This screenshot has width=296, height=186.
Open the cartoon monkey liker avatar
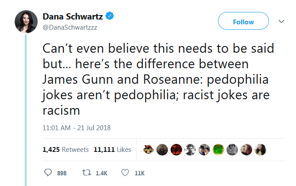click(149, 150)
